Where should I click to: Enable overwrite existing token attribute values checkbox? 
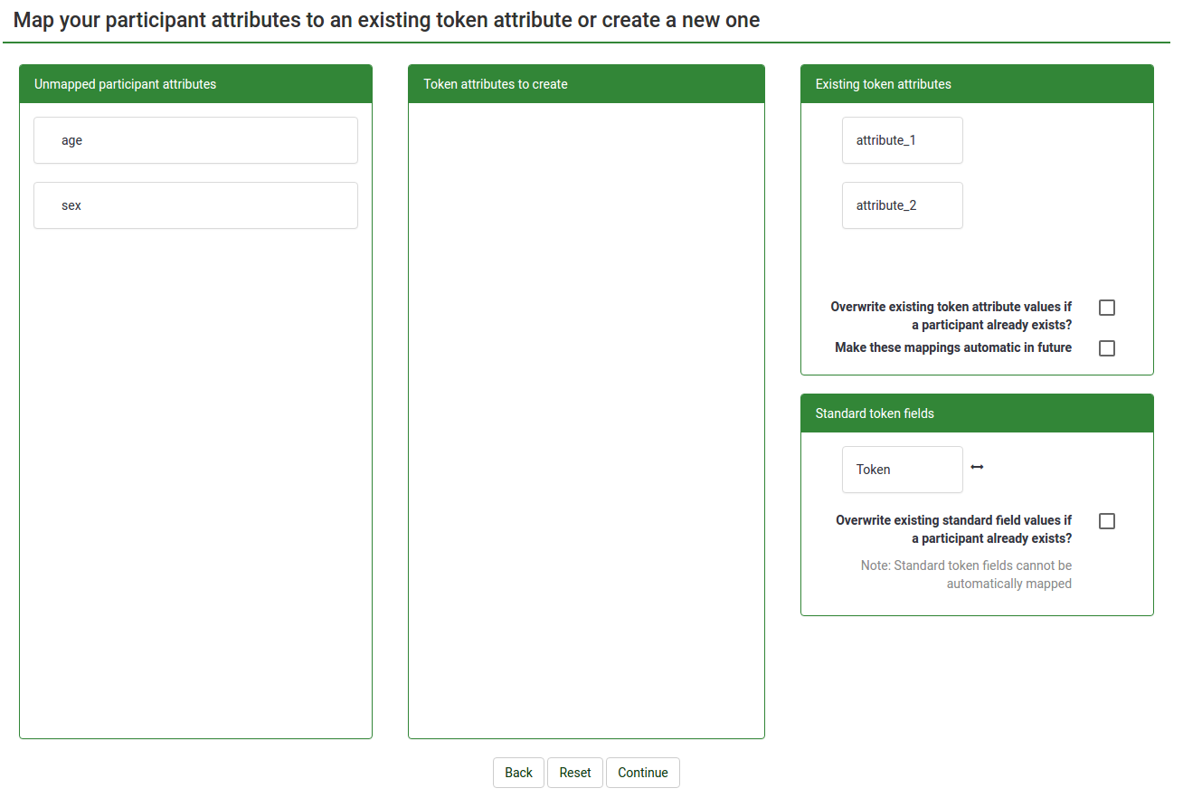pos(1106,308)
